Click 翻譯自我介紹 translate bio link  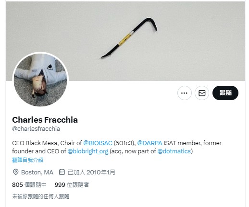pos(27,160)
